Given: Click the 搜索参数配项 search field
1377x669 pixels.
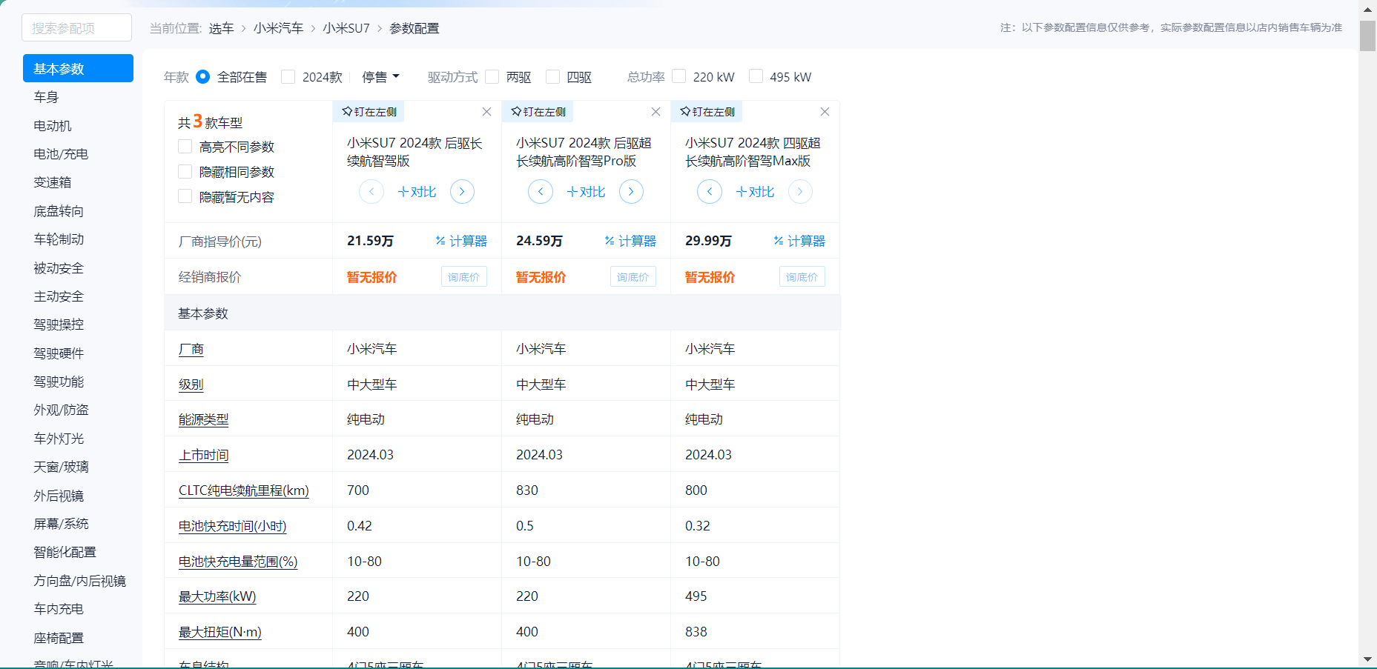Looking at the screenshot, I should [77, 28].
